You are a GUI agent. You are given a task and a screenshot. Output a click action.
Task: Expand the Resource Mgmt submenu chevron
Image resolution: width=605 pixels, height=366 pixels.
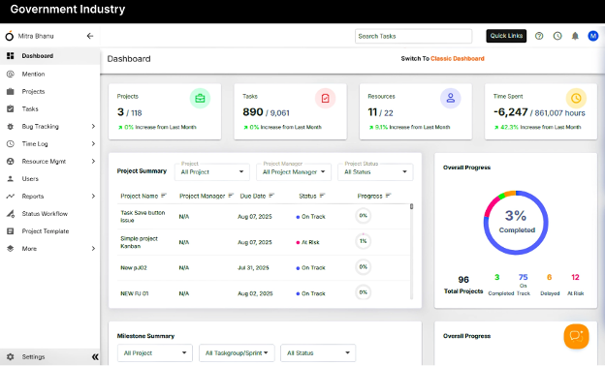pyautogui.click(x=93, y=161)
